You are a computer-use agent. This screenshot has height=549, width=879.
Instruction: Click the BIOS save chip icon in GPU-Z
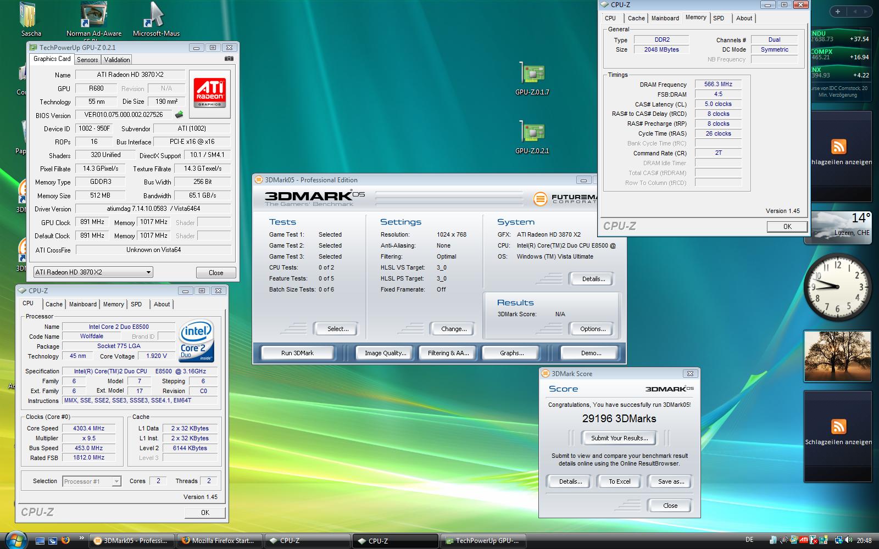pos(179,115)
